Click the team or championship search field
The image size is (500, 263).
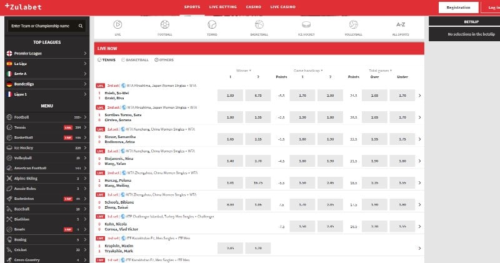click(47, 26)
